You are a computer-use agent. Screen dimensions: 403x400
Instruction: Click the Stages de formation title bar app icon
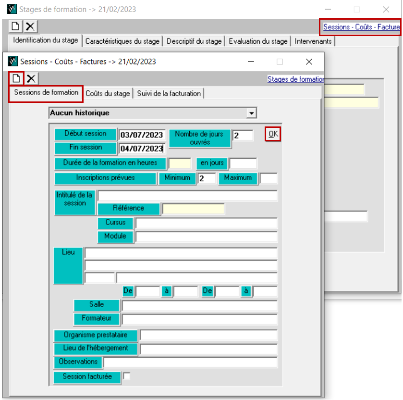pyautogui.click(x=12, y=9)
